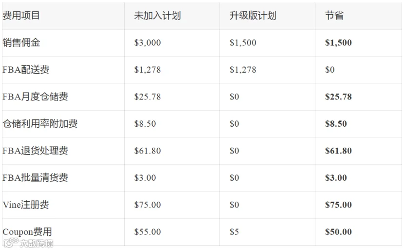Screen dimensions: 404x251
Task: Click the 升级版计划 column header
Action: [x=253, y=16]
